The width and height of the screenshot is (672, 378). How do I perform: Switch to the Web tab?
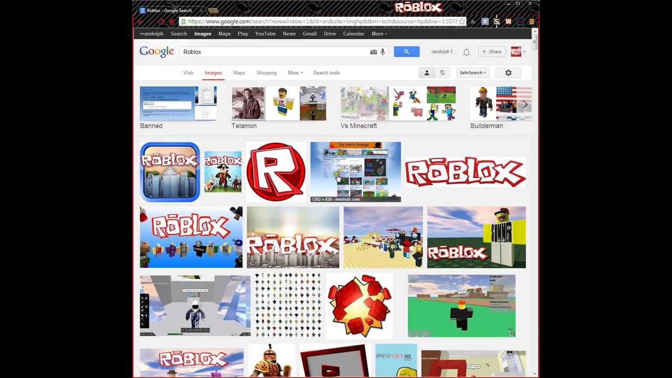(x=188, y=73)
